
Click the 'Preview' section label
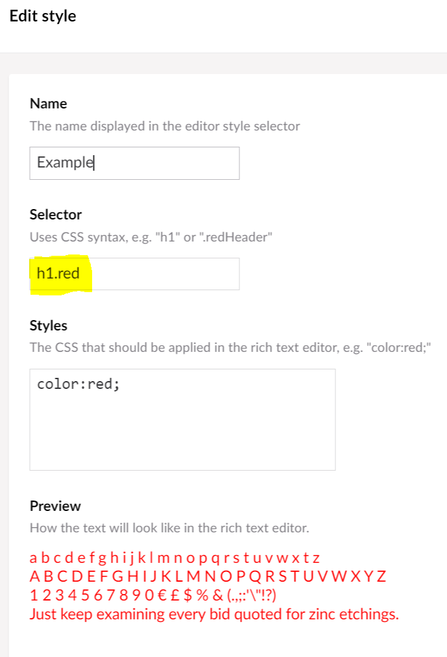click(x=53, y=506)
